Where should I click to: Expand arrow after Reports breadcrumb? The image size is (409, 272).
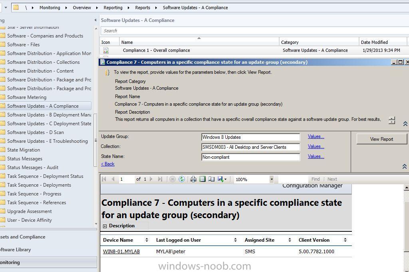pyautogui.click(x=156, y=8)
